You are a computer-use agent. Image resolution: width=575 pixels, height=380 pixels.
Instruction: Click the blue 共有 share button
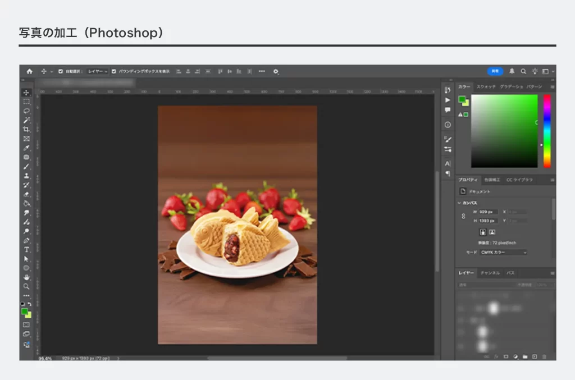click(x=495, y=71)
